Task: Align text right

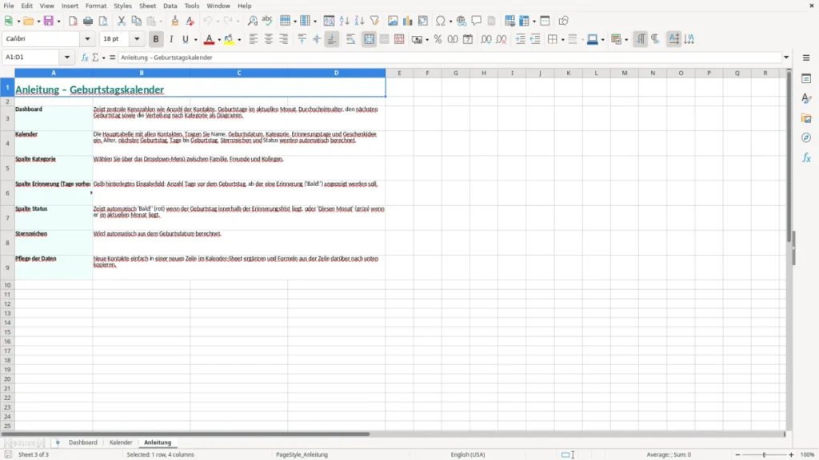Action: (284, 39)
